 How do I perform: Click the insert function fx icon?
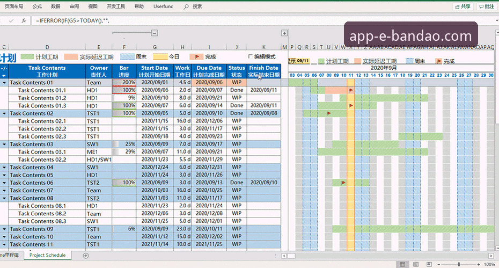pyautogui.click(x=24, y=20)
